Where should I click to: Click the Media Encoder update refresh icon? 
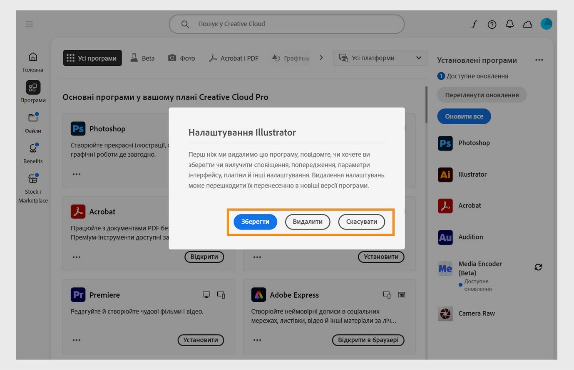pos(538,267)
